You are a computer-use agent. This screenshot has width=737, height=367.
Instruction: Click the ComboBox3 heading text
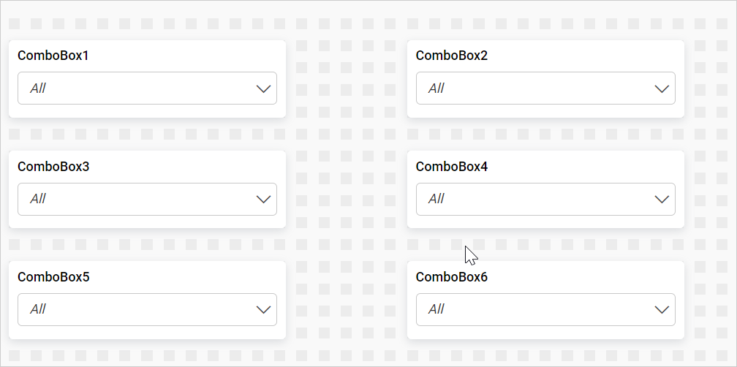53,167
